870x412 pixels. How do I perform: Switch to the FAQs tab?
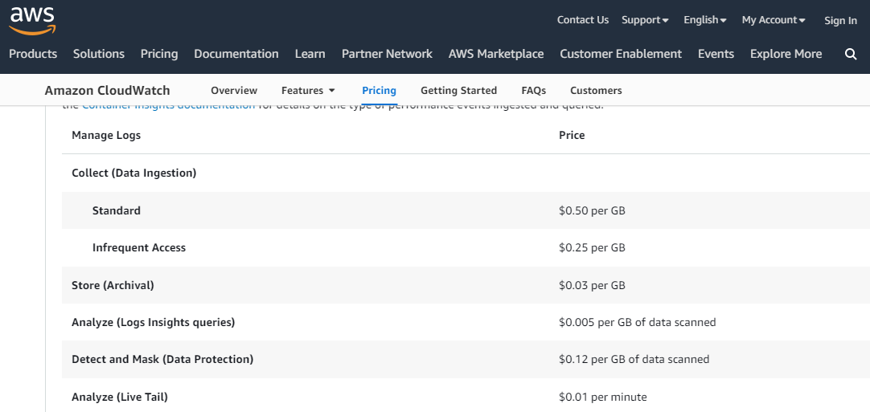pos(534,91)
